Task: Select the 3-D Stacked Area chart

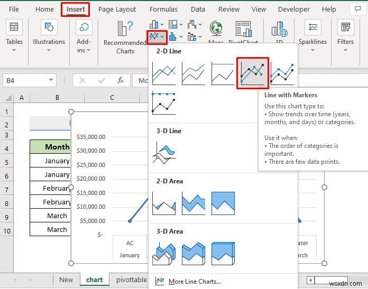Action: tap(194, 254)
